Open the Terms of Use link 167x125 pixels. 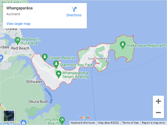tap(130, 123)
